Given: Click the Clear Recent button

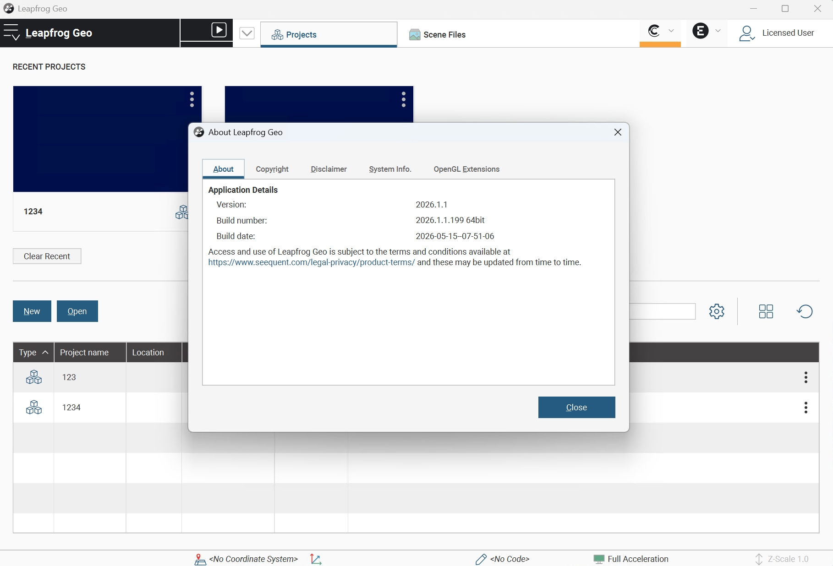Looking at the screenshot, I should 47,256.
